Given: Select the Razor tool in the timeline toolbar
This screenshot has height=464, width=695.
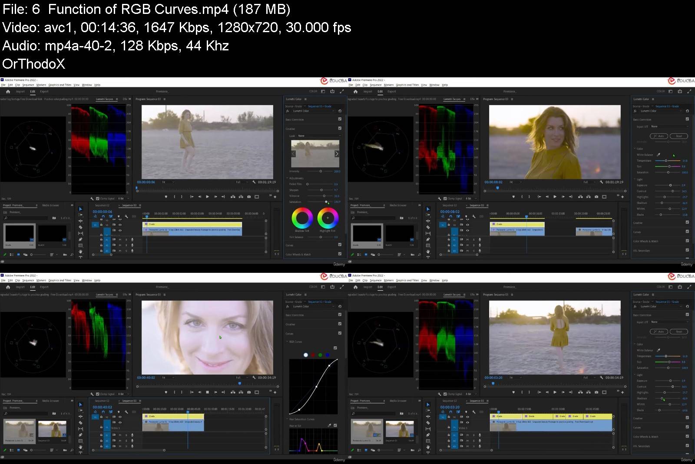Looking at the screenshot, I should [x=81, y=227].
